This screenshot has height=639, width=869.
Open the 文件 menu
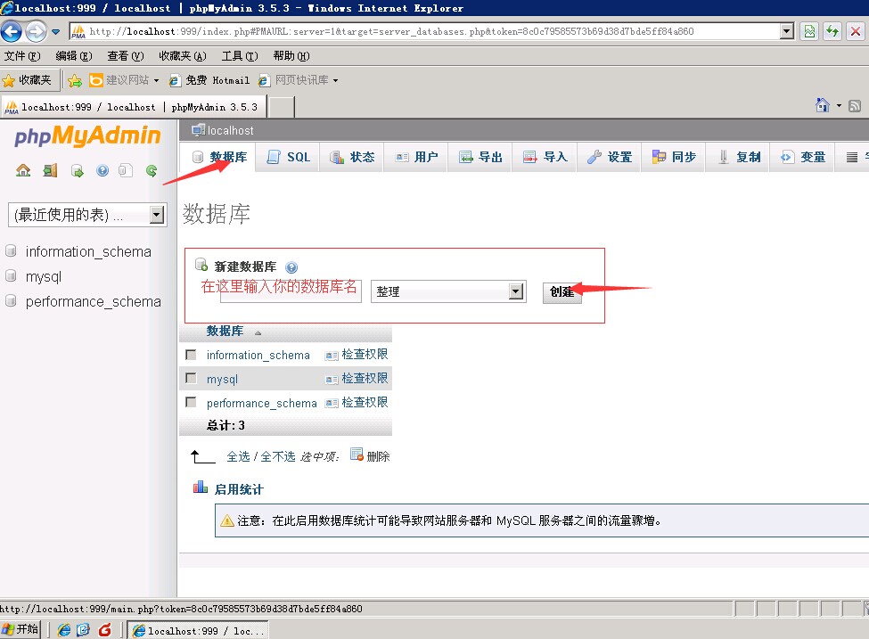(x=22, y=56)
